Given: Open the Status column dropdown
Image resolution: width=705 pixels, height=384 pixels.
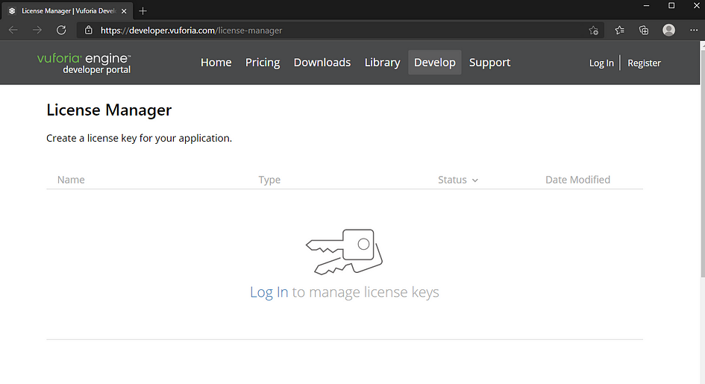Looking at the screenshot, I should tap(458, 180).
